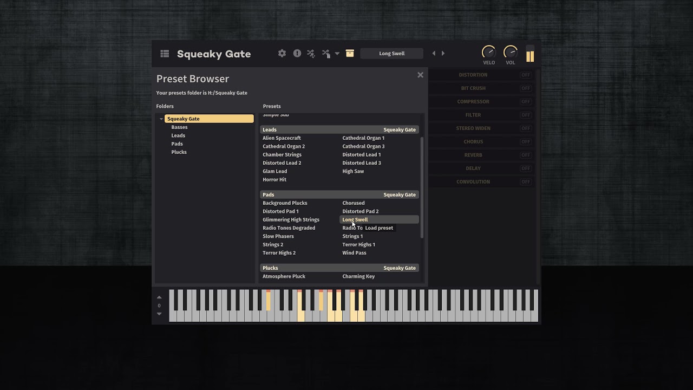Load the Slow Phasers preset
This screenshot has height=390, width=693.
tap(278, 236)
